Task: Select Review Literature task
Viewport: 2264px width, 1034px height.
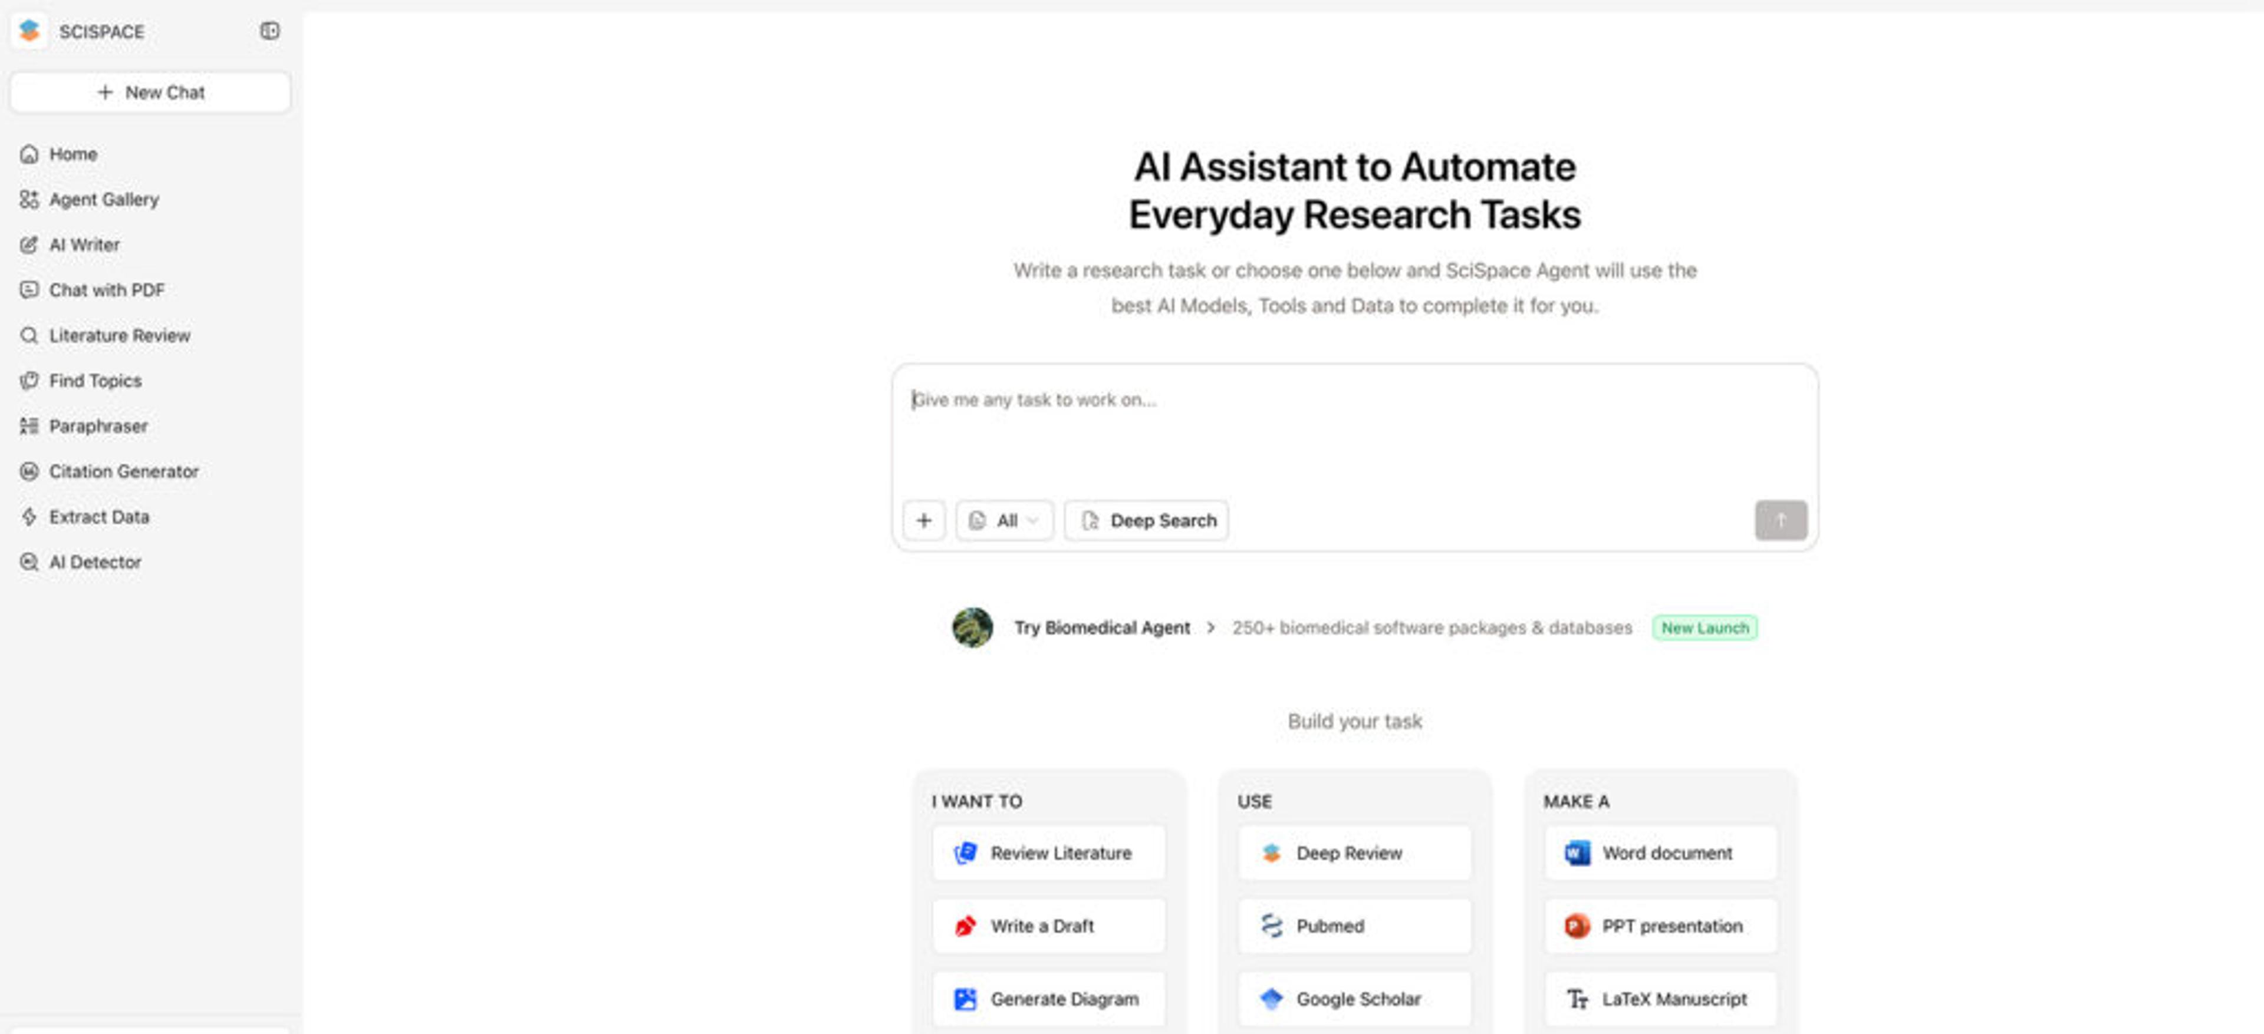Action: pyautogui.click(x=1048, y=852)
